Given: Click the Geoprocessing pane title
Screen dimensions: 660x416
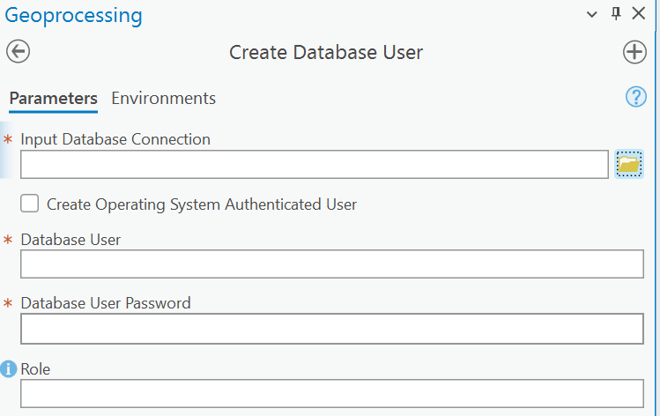Looking at the screenshot, I should [74, 15].
